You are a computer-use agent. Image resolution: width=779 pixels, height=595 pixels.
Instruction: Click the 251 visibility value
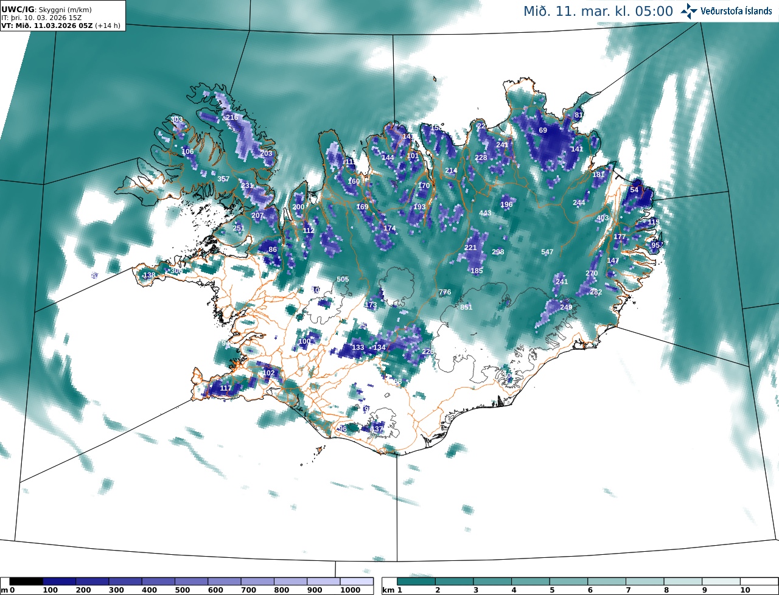pyautogui.click(x=239, y=228)
